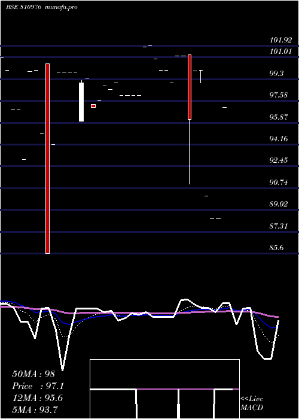Click the '50MA : 98' indicator text
299x419 pixels.
33,374
